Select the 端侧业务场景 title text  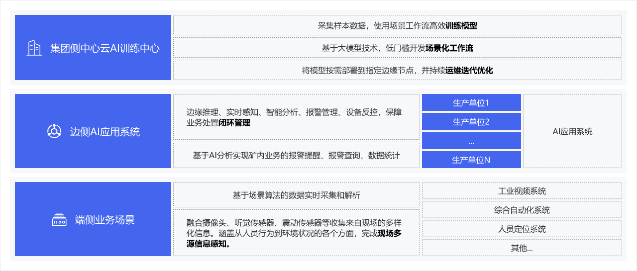[105, 220]
